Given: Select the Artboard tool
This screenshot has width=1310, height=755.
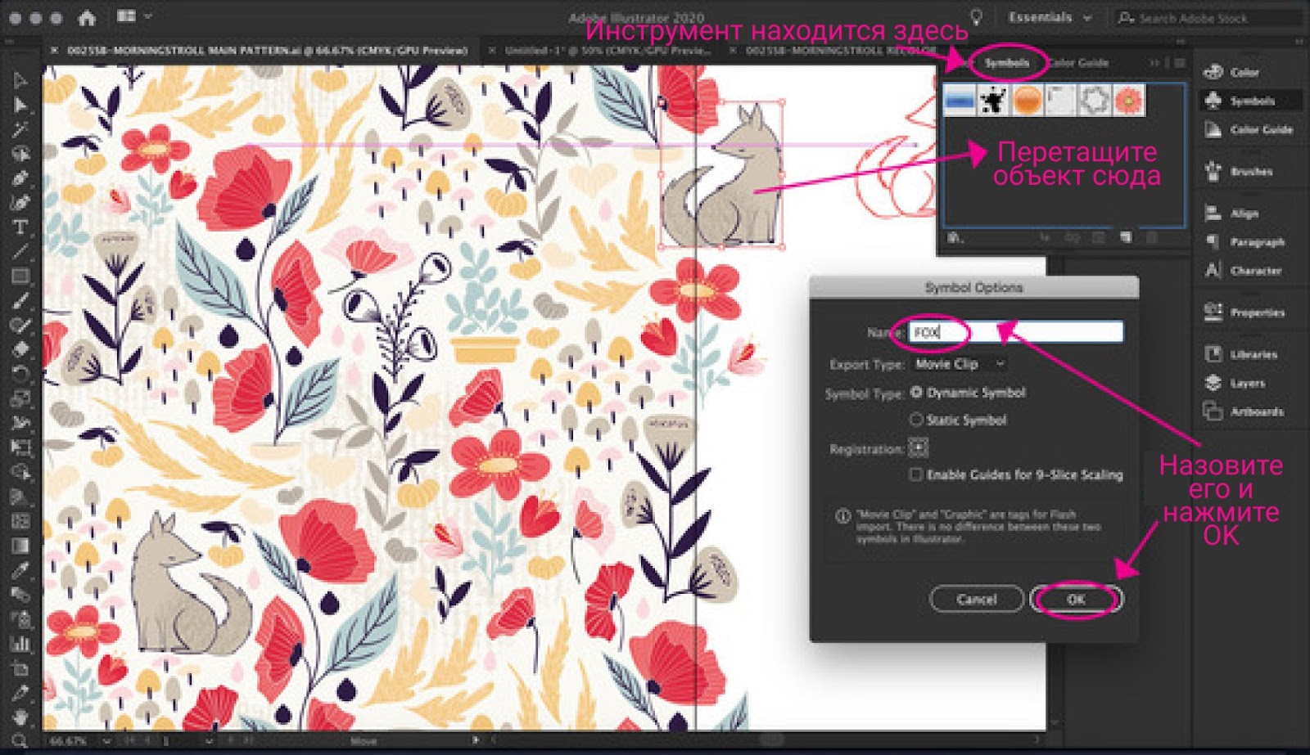Looking at the screenshot, I should click(x=20, y=668).
